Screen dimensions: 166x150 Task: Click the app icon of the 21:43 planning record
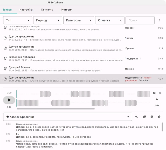(x=5, y=38)
